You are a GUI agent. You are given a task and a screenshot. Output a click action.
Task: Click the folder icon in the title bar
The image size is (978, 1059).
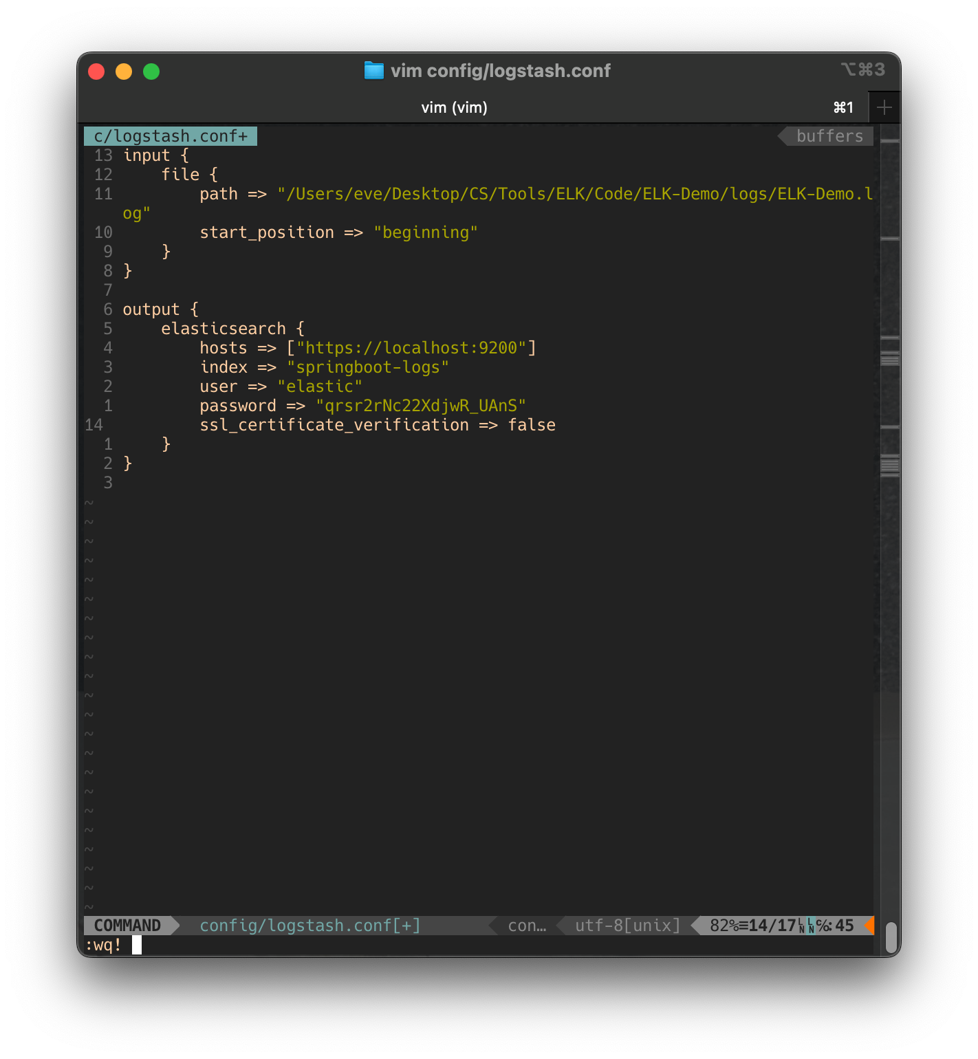tap(373, 70)
